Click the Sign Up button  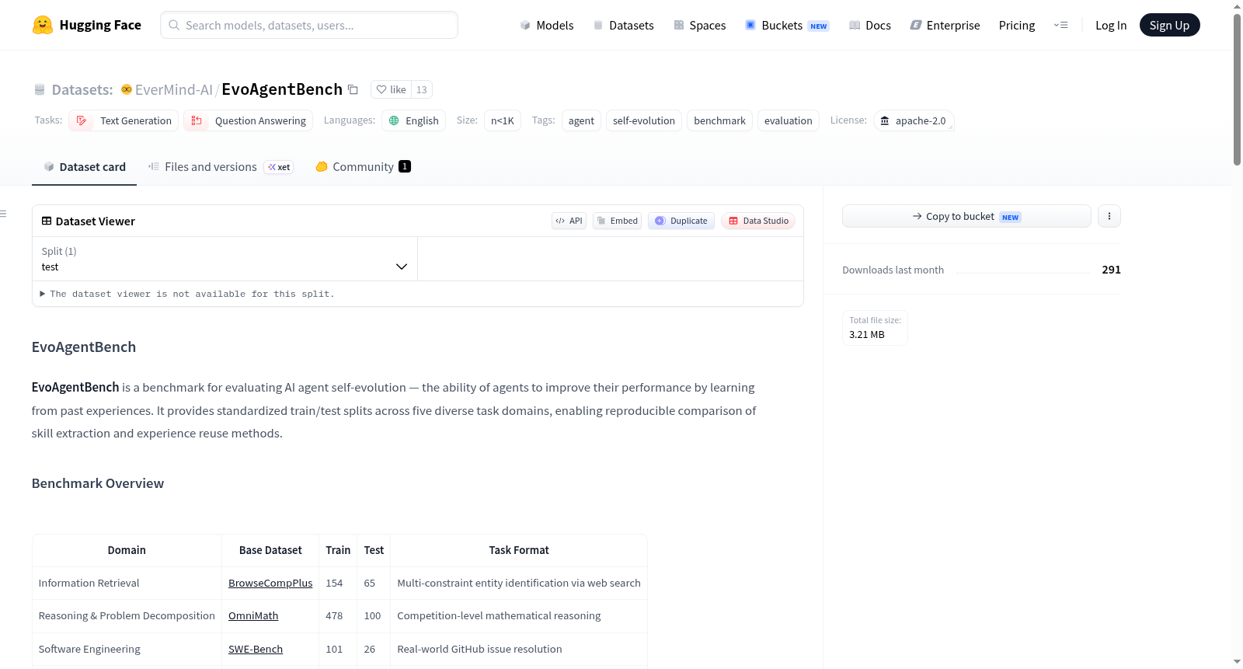click(1169, 25)
